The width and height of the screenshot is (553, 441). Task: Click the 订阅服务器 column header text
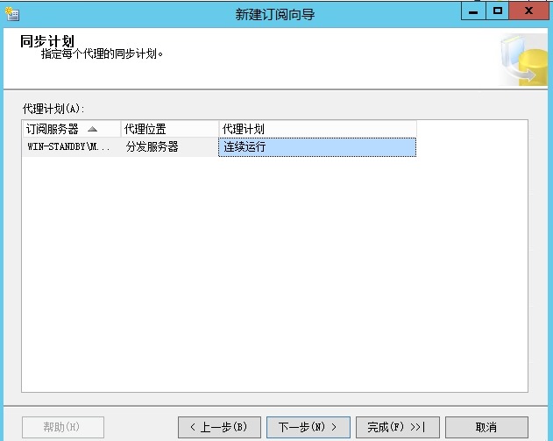(x=53, y=129)
